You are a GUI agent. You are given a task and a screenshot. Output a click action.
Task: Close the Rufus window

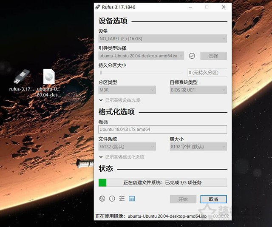pyautogui.click(x=224, y=7)
